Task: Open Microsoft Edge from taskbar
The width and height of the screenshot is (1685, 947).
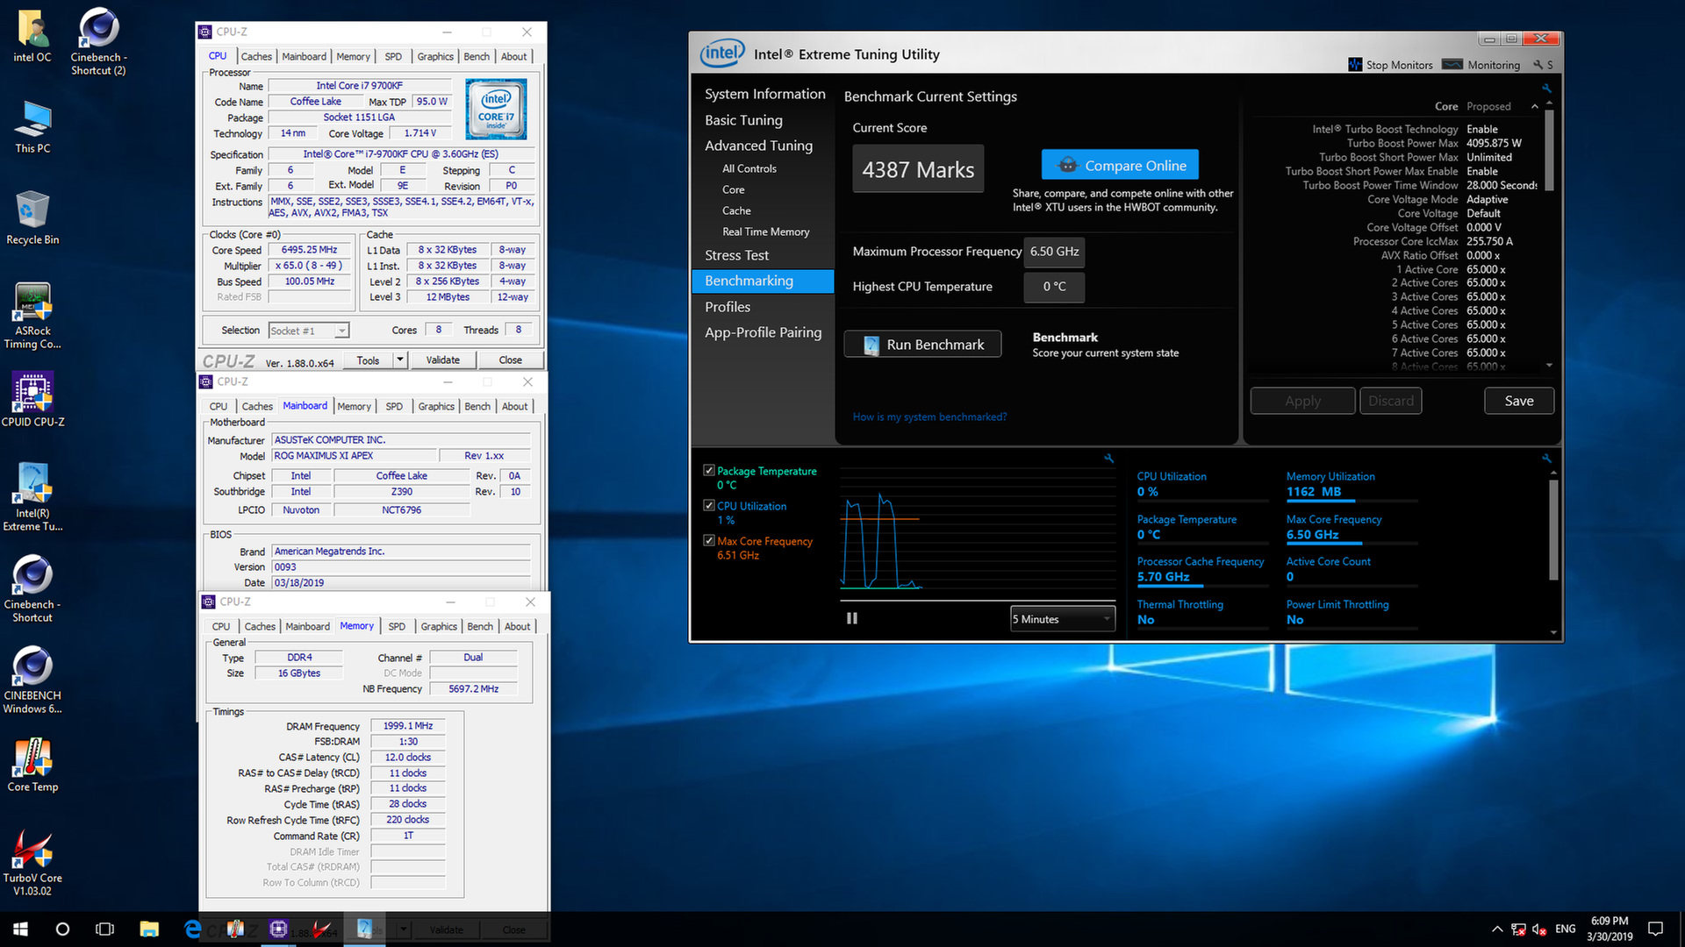Action: [192, 929]
